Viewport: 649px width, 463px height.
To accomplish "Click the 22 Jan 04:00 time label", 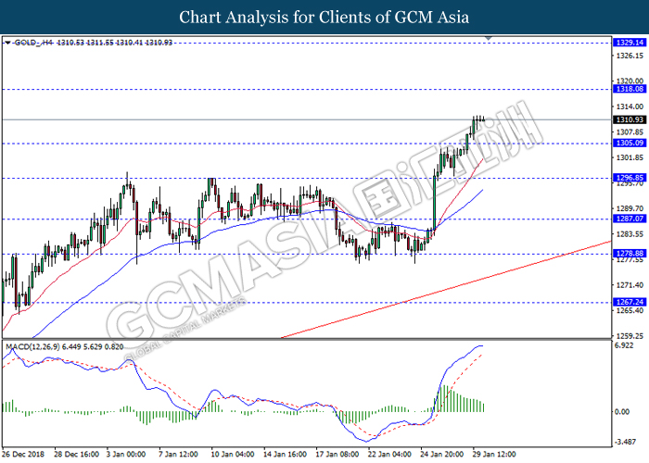I will pos(389,455).
